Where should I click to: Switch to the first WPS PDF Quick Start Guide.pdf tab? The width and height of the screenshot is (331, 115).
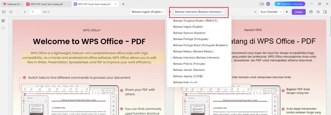[47, 4]
